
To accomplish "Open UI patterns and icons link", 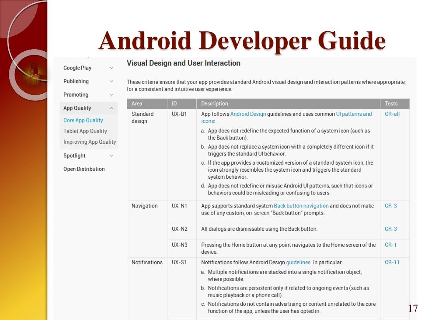I will pos(354,114).
